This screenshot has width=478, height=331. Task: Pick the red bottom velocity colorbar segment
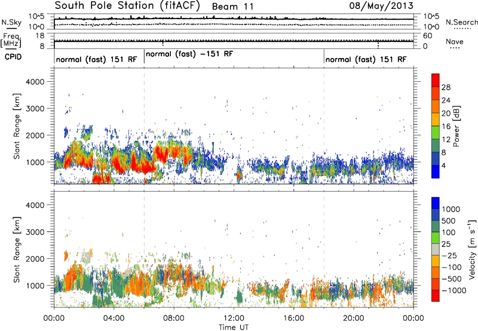[x=436, y=296]
